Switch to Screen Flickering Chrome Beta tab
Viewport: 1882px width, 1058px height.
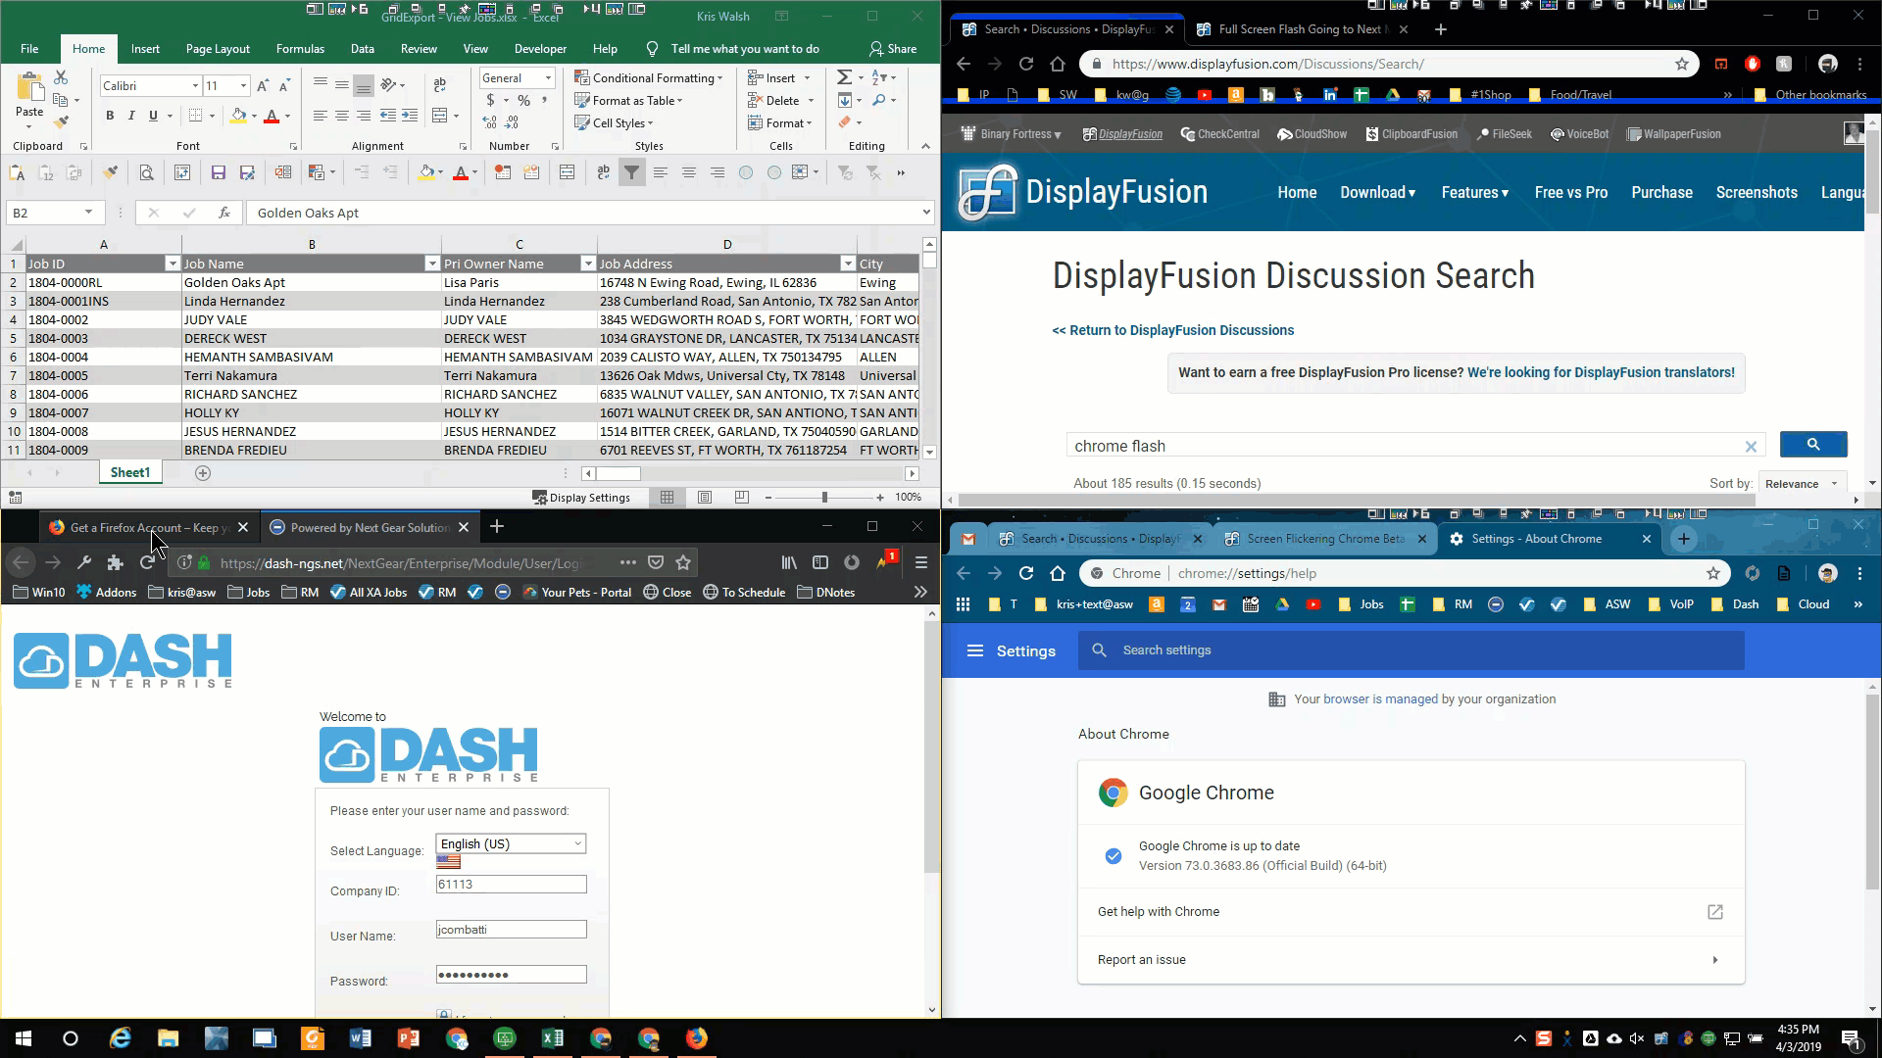[1324, 539]
